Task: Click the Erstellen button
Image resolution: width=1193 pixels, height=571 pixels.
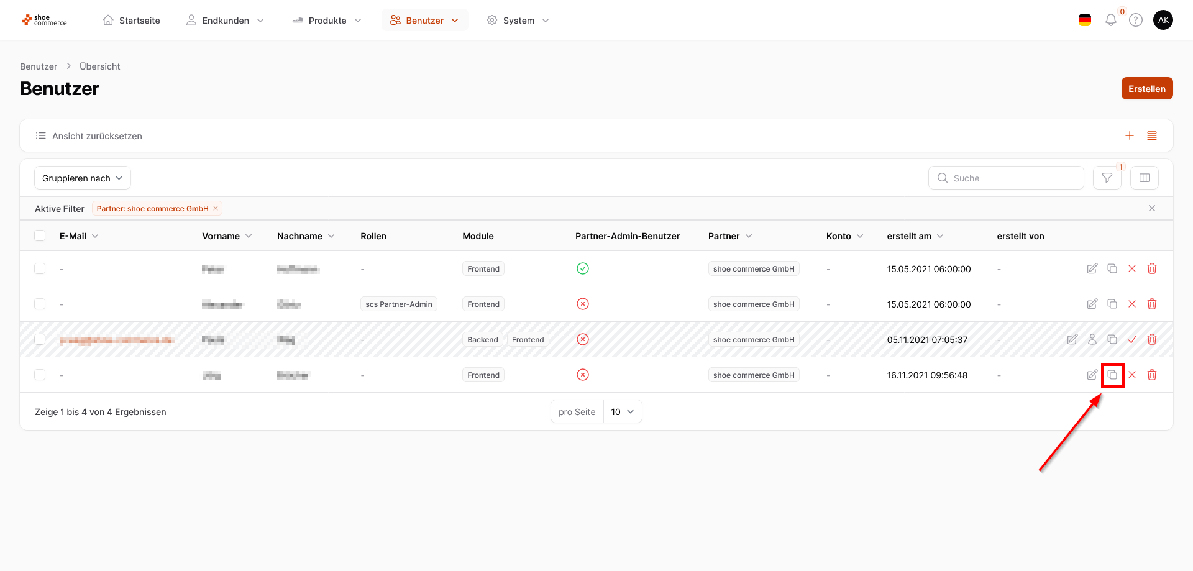Action: (1146, 89)
